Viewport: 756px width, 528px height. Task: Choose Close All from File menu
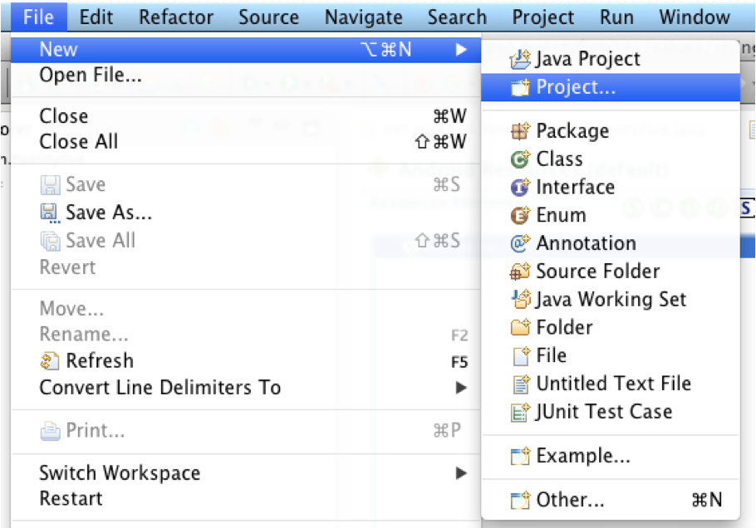point(79,142)
